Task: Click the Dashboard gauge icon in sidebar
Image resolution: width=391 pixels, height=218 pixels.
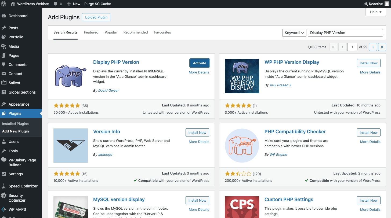Action: pos(4,16)
